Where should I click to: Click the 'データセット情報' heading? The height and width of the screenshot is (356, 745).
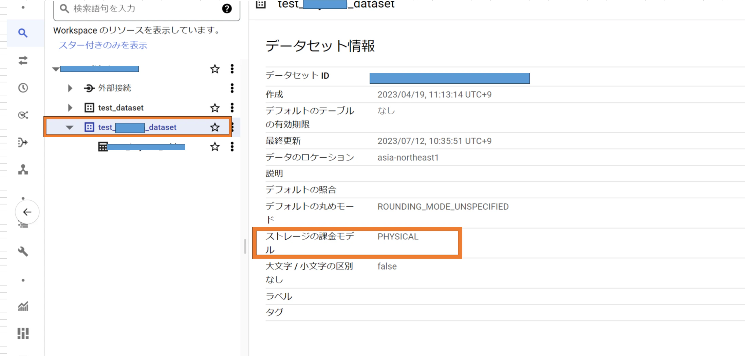pyautogui.click(x=320, y=46)
